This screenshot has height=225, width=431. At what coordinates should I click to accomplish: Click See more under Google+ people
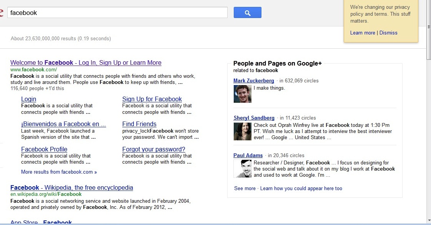click(245, 189)
